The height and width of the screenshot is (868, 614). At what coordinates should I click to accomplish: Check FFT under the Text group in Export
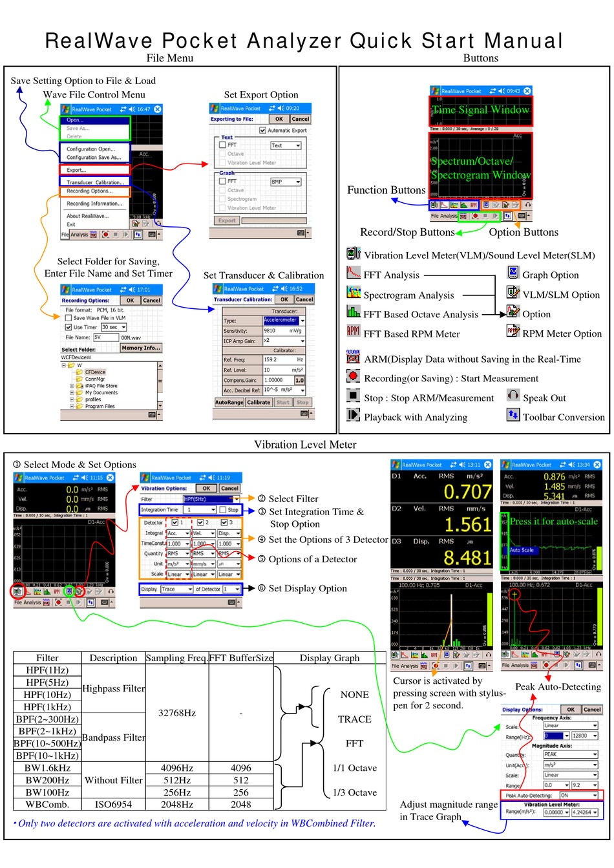[222, 145]
